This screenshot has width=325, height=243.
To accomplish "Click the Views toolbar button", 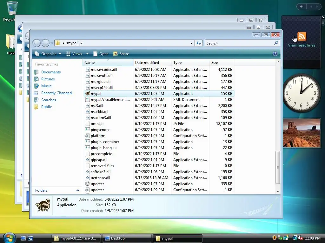I will [x=74, y=54].
